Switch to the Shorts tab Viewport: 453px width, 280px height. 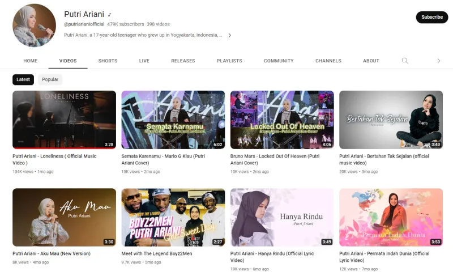[x=108, y=61]
